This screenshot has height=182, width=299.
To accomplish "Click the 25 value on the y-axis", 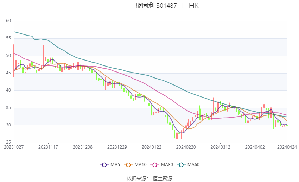I will pyautogui.click(x=8, y=142).
